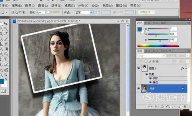
Task: Choose Intersect with Selection mode icon
Action: coord(24,12)
